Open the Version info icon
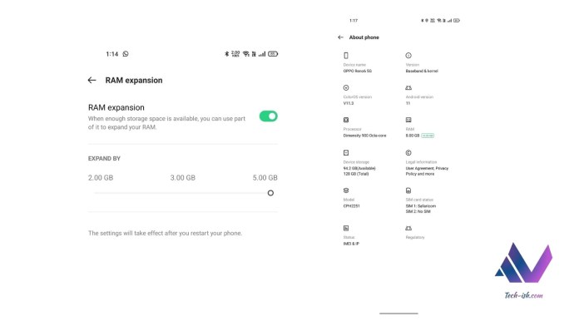Viewport: 579px width, 326px height. point(408,56)
